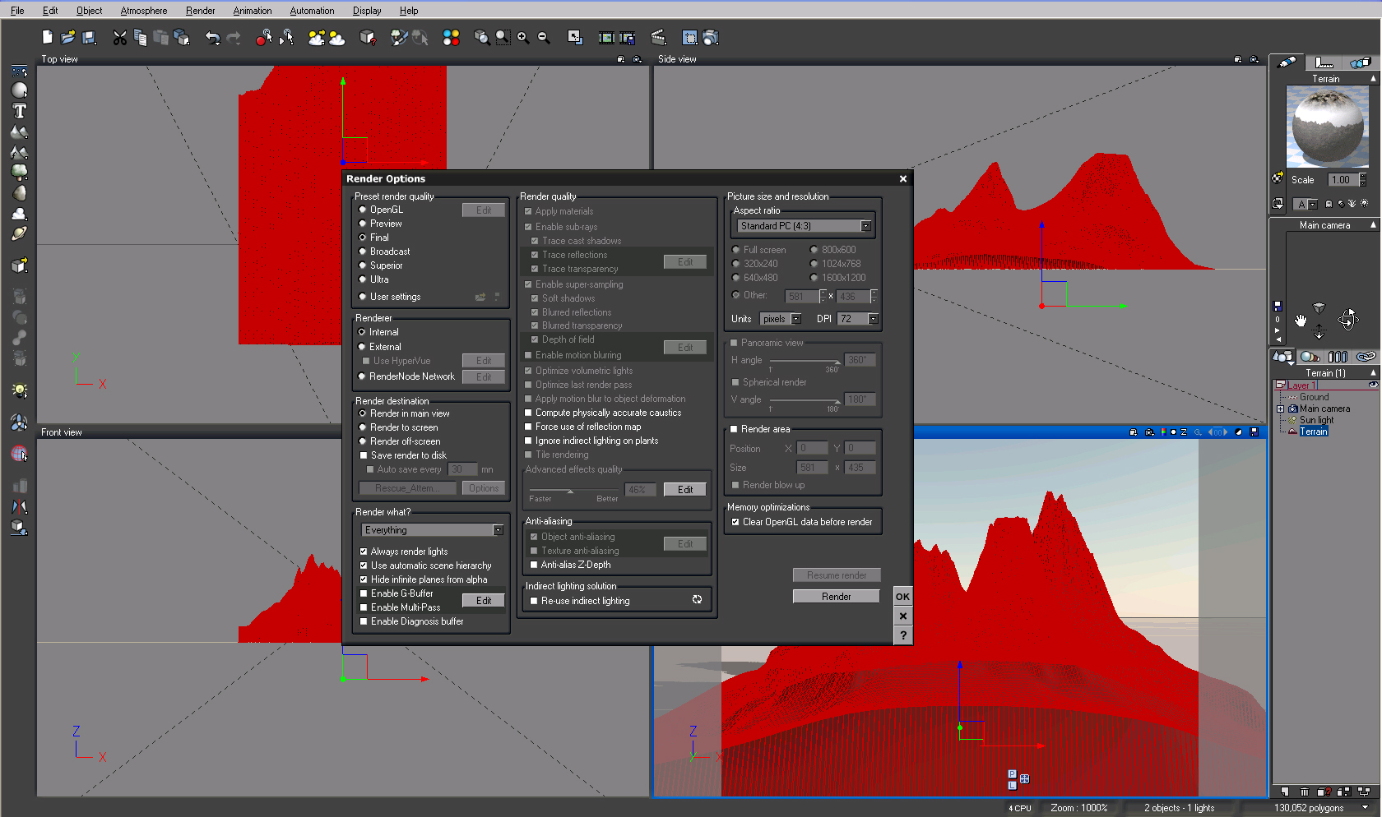The image size is (1382, 817).
Task: Open the animation clapperboard icon
Action: 658,37
